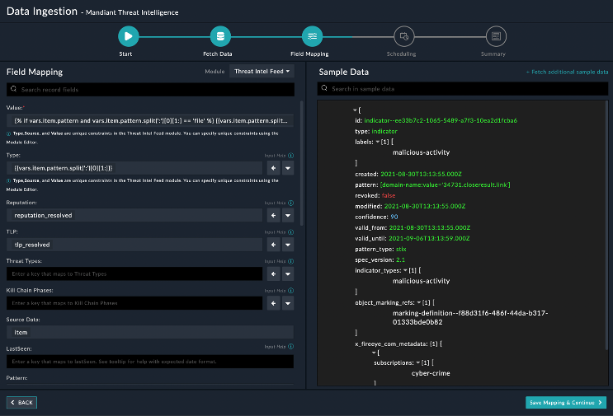Viewport: 613px width, 416px height.
Task: Click Save Mapping & Continue button
Action: (565, 402)
